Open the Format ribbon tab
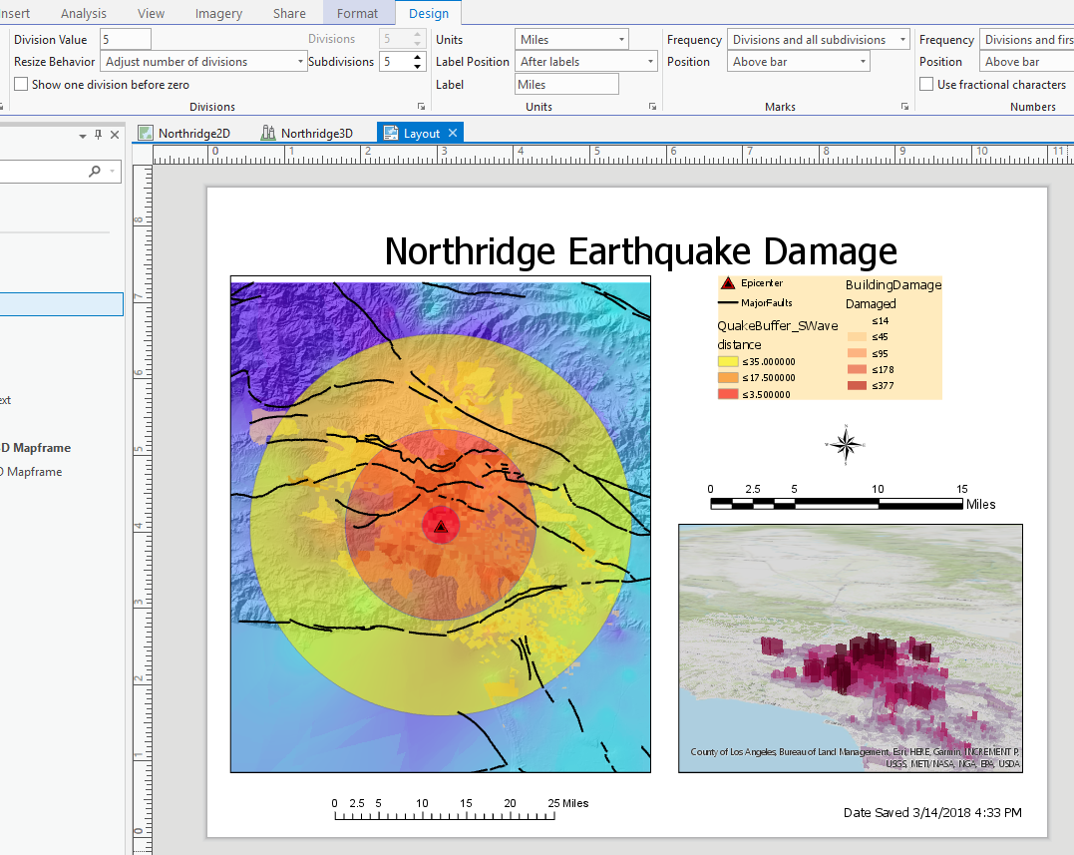Screen dimensions: 1074x855 coord(357,13)
